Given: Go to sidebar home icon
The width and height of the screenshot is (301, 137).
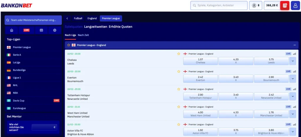Looking at the screenshot, I should 11,30.
